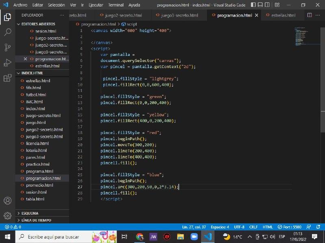Show hidden system tray icons

(x=250, y=237)
